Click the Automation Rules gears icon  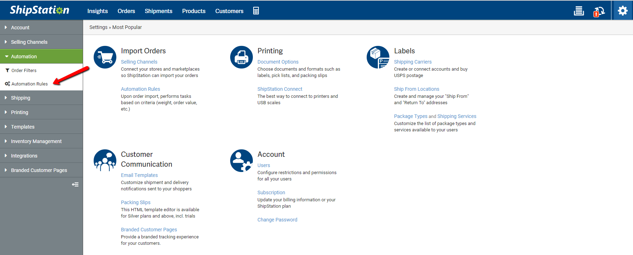pos(7,84)
